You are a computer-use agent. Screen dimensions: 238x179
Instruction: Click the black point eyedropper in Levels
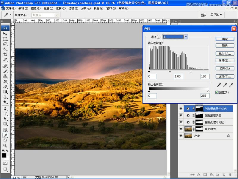(x=219, y=85)
